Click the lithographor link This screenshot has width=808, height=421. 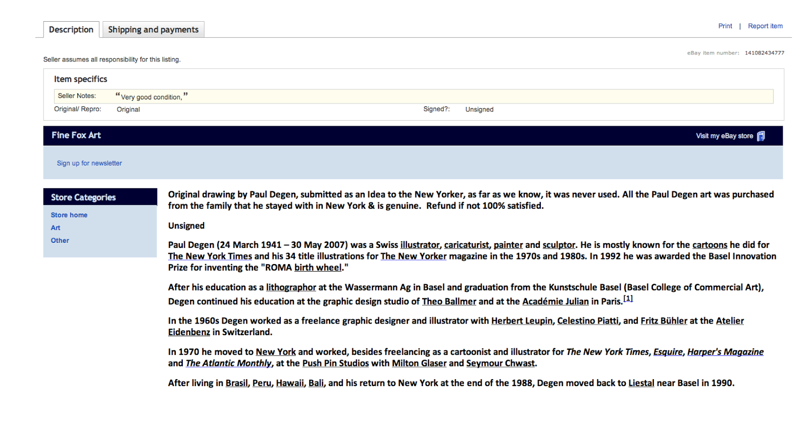291,287
